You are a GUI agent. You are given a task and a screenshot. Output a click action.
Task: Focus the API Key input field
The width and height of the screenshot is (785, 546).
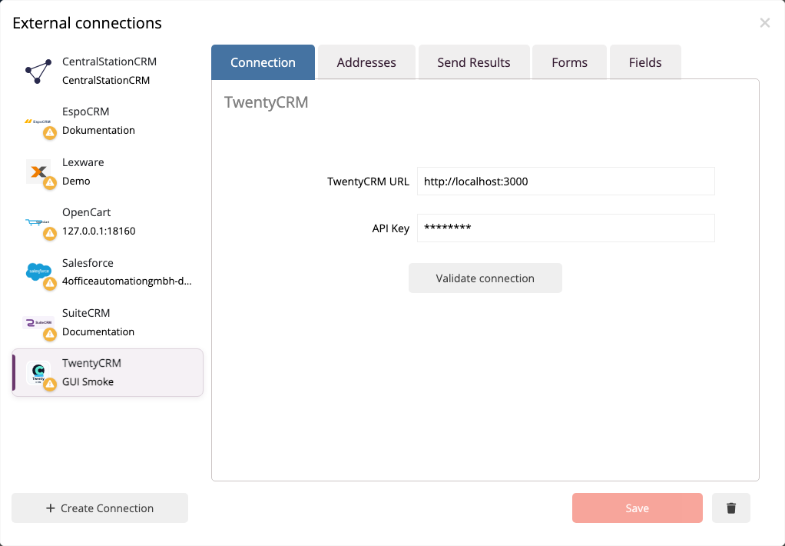click(x=566, y=228)
